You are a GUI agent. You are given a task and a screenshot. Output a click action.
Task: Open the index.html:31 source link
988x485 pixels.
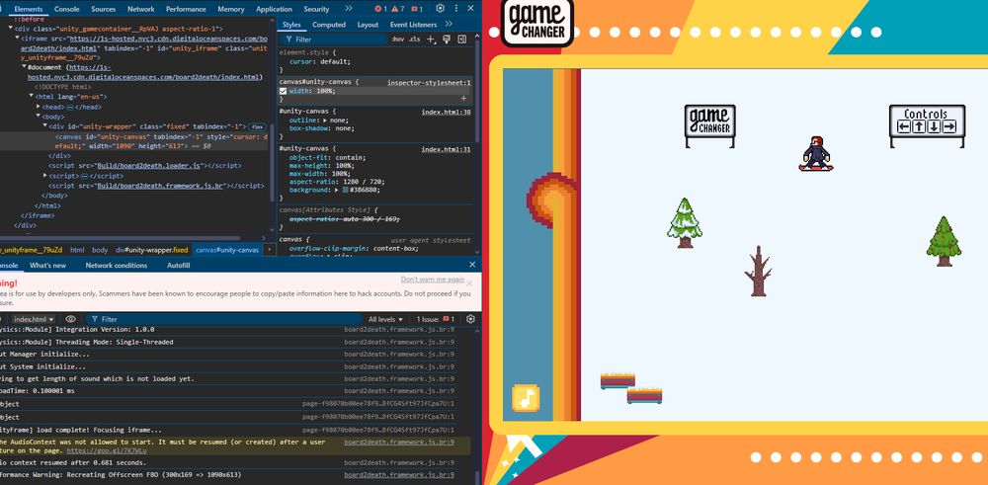point(447,149)
